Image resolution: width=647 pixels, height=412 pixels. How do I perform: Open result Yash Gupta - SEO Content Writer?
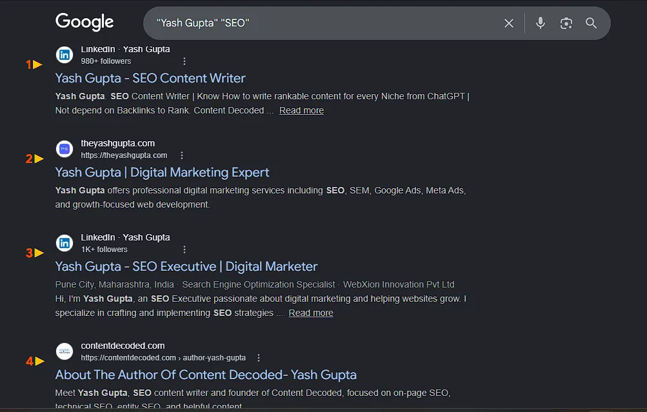tap(150, 78)
